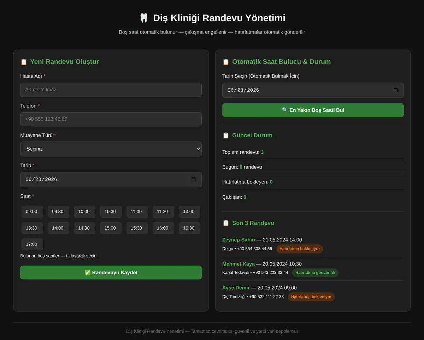The width and height of the screenshot is (424, 340).
Task: Click clipboard icon beside Otomatik Saat Bulucu
Action: coord(226,62)
